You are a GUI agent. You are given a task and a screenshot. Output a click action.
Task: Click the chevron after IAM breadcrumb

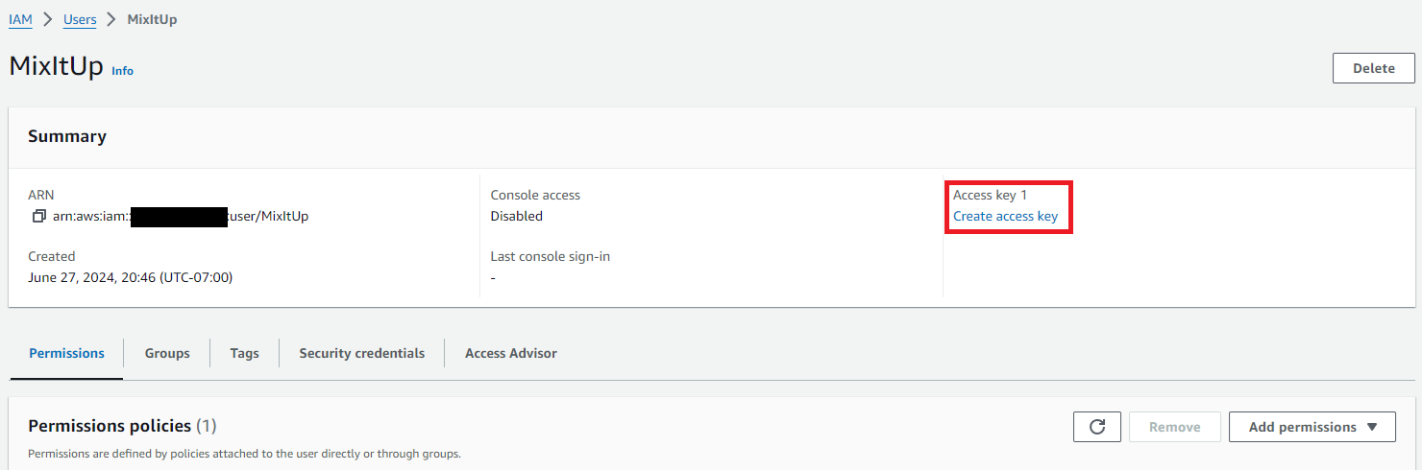click(x=48, y=19)
